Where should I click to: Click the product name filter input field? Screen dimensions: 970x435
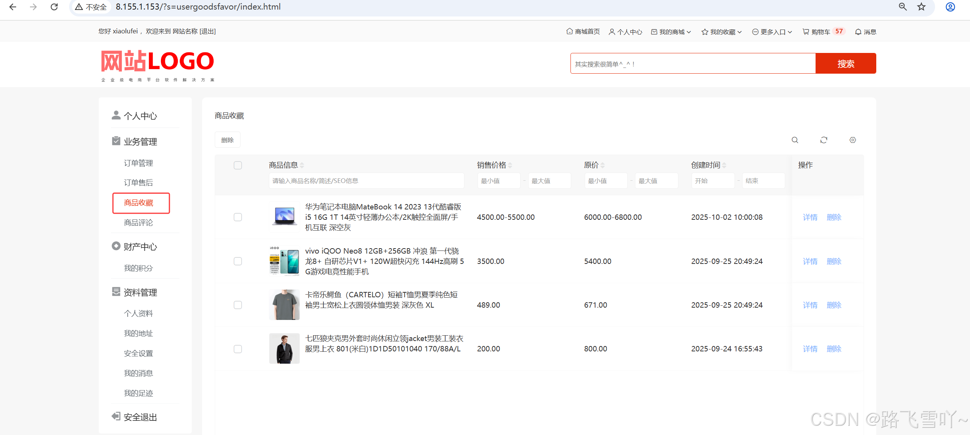366,181
